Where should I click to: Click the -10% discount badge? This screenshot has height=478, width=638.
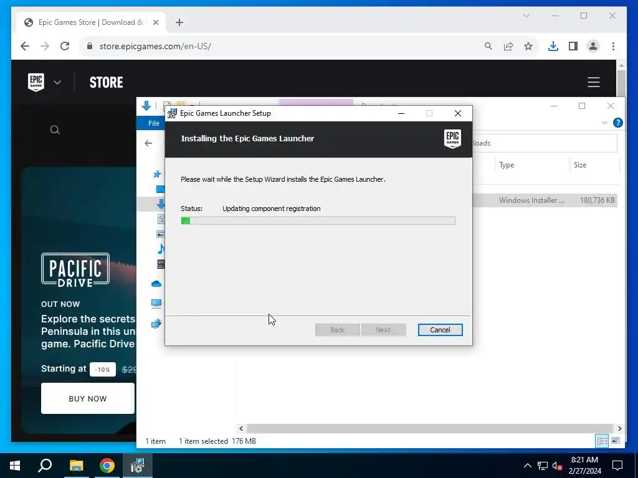point(103,370)
